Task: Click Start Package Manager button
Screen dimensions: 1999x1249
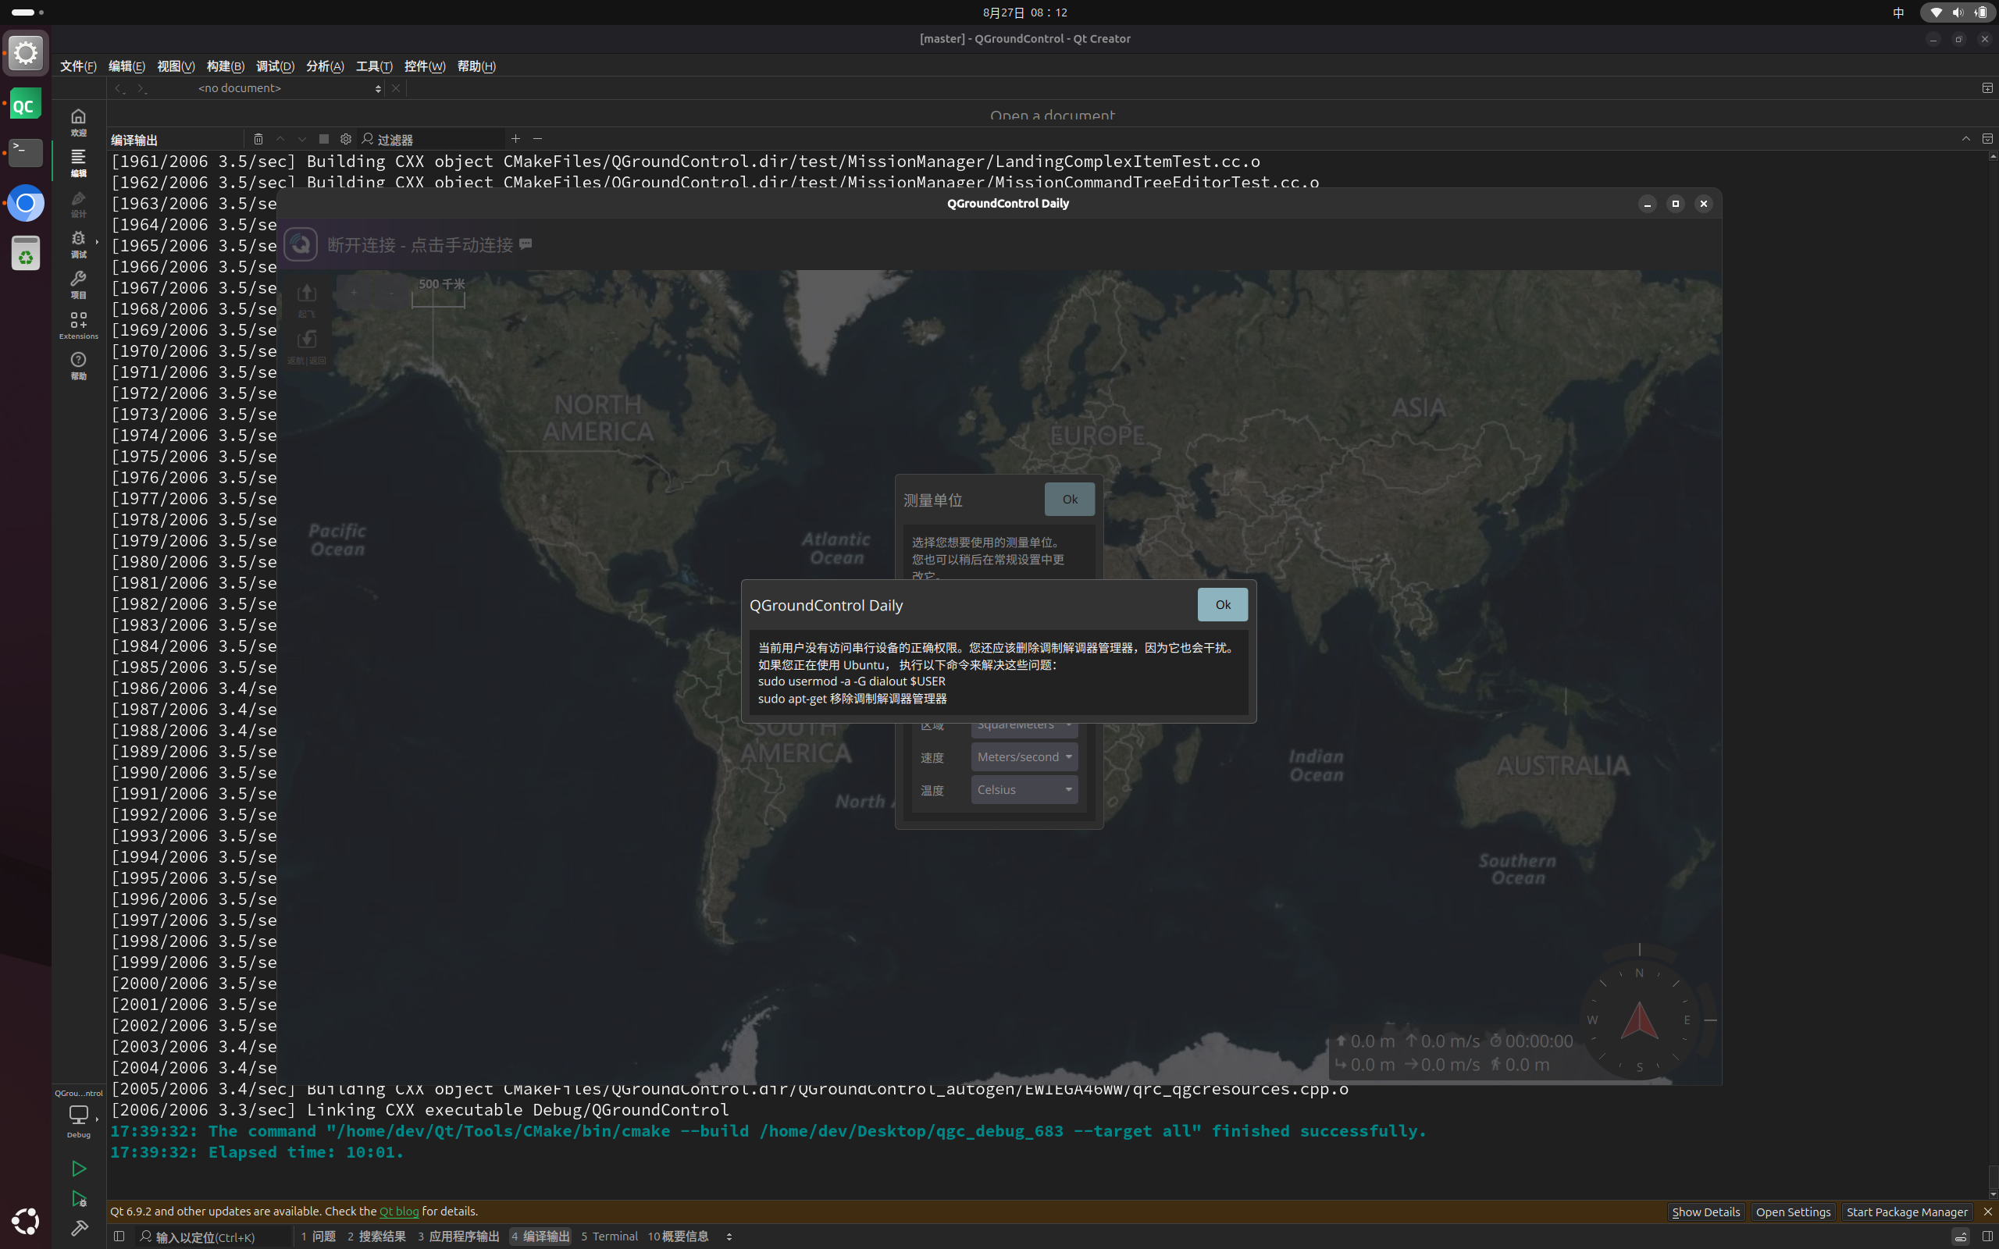Action: coord(1907,1212)
